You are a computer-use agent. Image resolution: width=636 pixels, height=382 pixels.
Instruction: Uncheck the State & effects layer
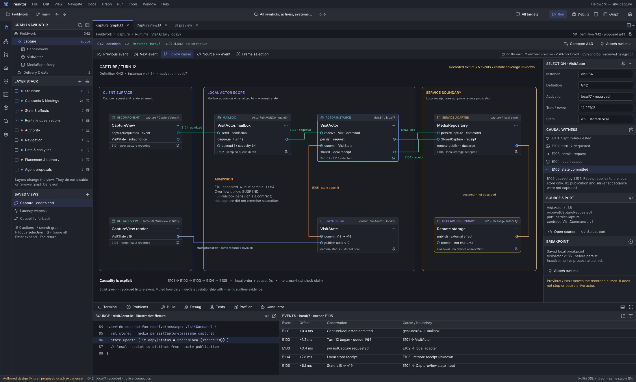coord(16,110)
